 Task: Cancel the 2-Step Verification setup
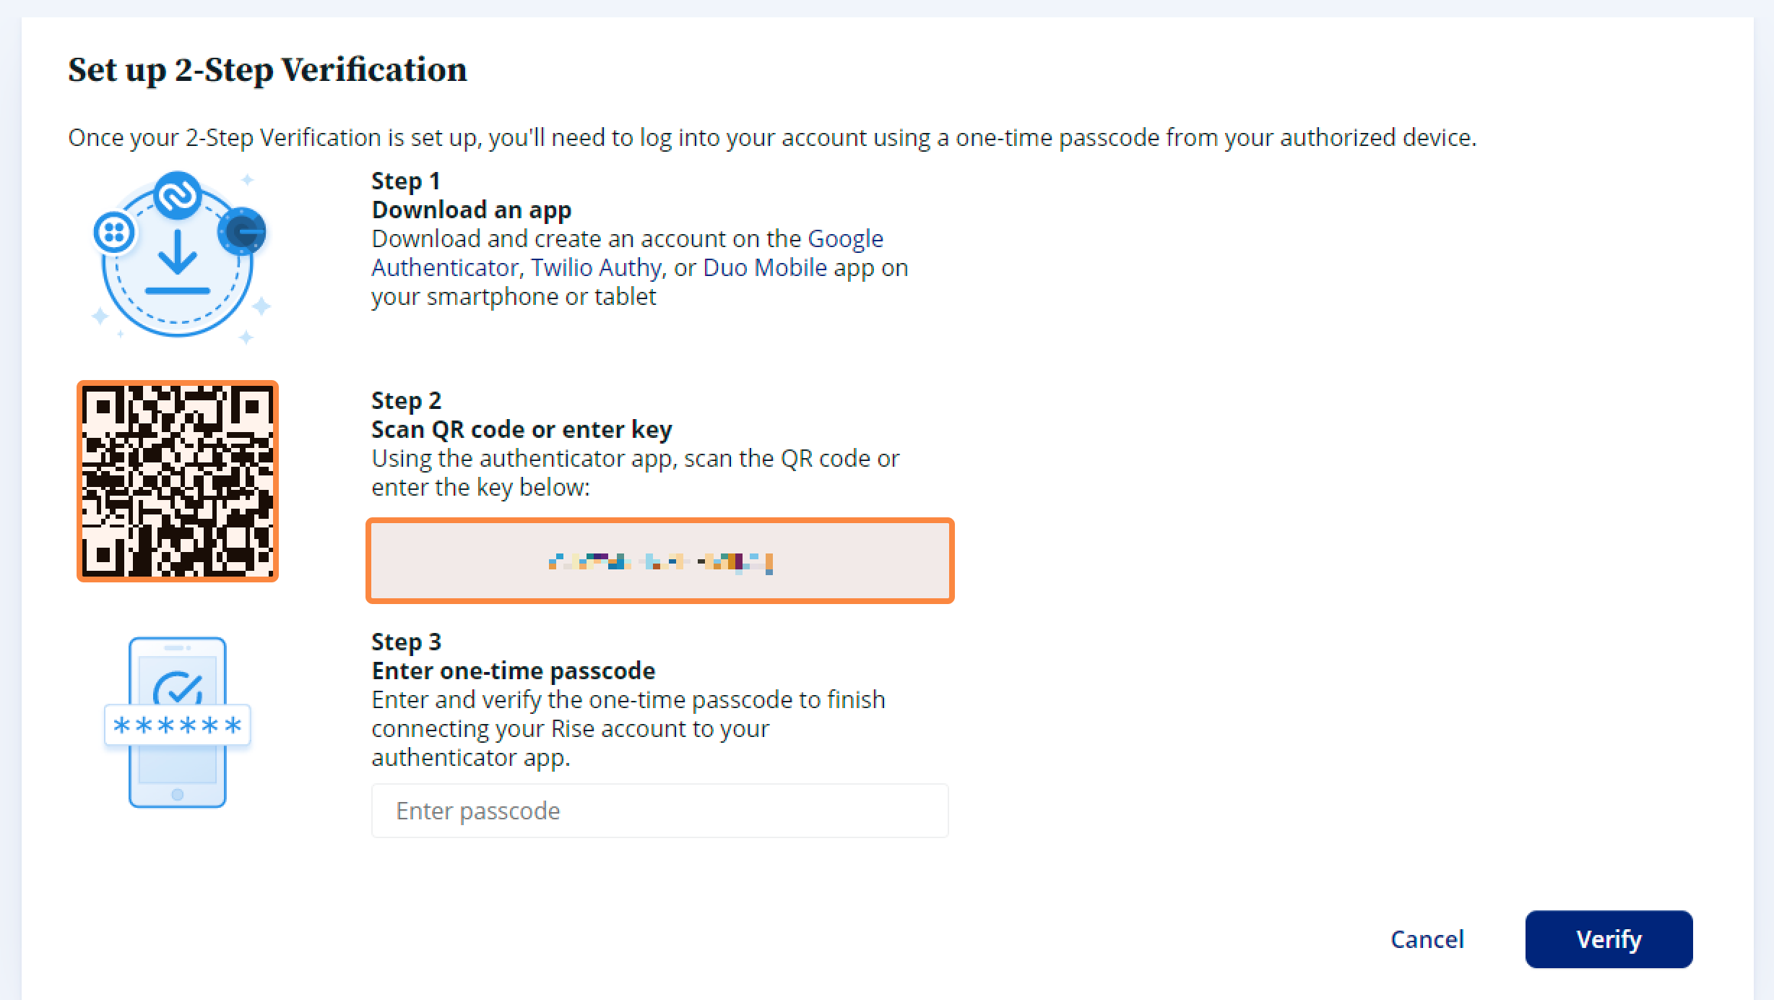pyautogui.click(x=1427, y=939)
